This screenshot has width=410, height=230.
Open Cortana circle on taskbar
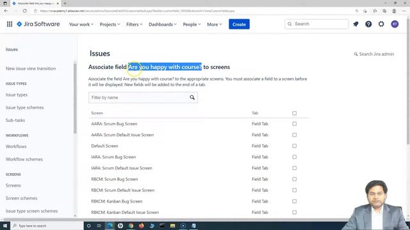pyautogui.click(x=88, y=226)
